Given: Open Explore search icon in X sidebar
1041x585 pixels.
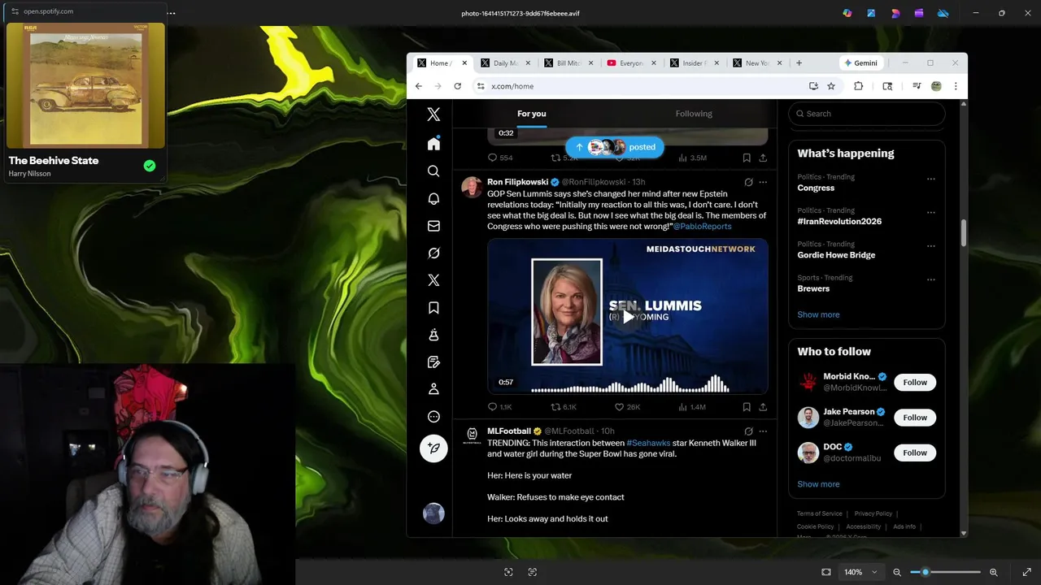Looking at the screenshot, I should 433,171.
